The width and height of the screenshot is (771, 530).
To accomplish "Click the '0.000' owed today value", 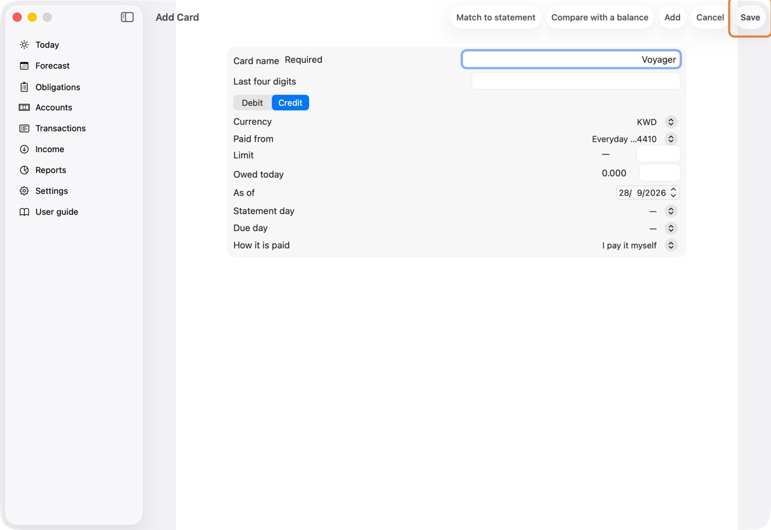I will [x=614, y=173].
